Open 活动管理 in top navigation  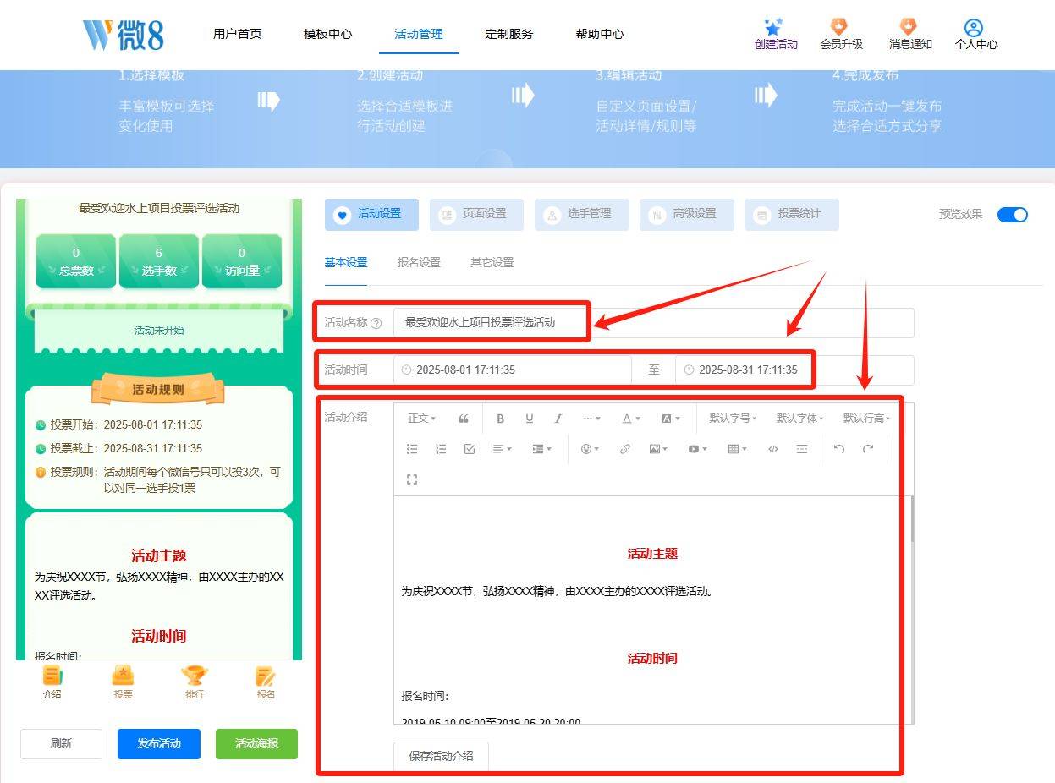[418, 34]
